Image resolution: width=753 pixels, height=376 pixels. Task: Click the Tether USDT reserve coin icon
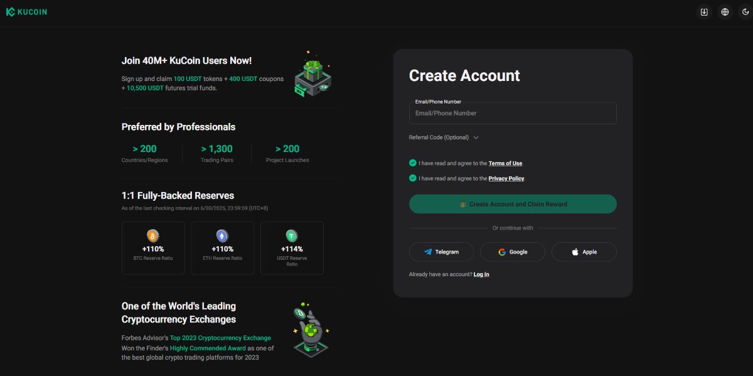[292, 236]
